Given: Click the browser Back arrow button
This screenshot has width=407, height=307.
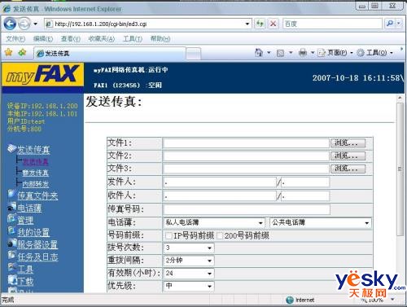Looking at the screenshot, I should [x=10, y=24].
